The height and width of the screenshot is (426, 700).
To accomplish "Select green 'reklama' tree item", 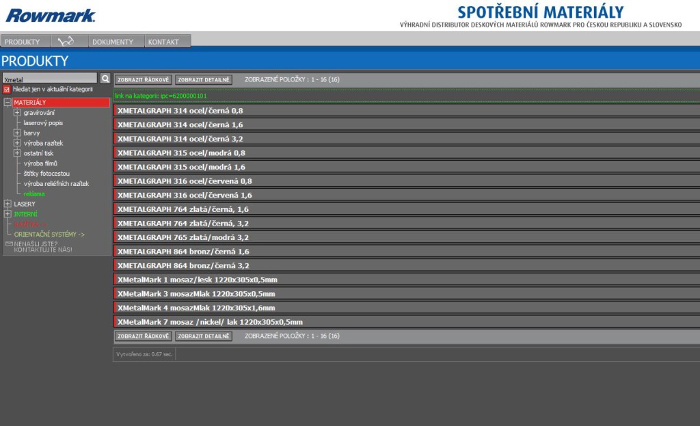I will tap(34, 194).
